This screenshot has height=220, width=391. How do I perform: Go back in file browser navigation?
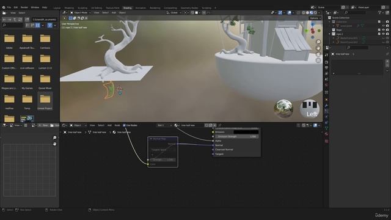[4, 20]
